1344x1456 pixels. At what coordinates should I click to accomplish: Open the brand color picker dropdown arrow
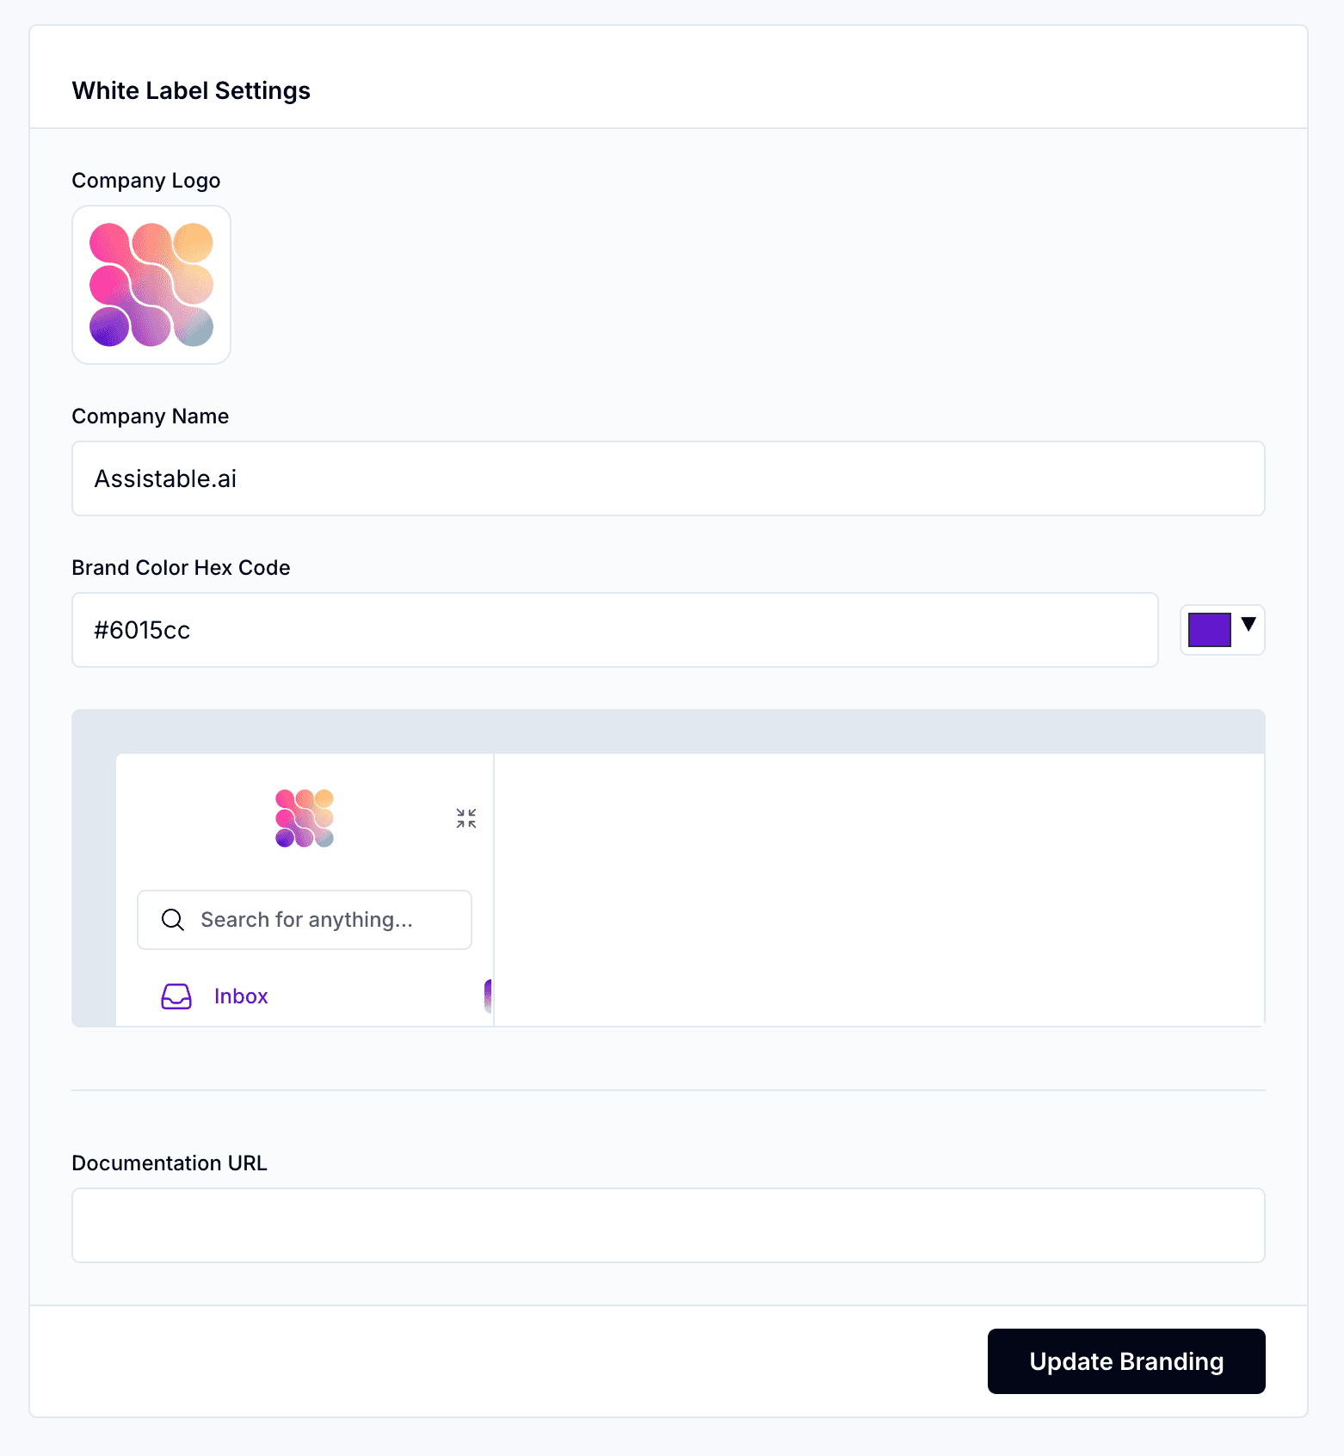(x=1249, y=627)
